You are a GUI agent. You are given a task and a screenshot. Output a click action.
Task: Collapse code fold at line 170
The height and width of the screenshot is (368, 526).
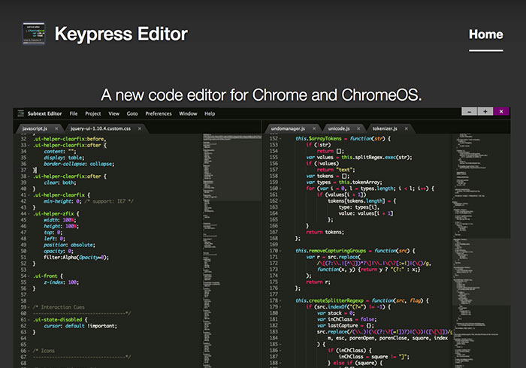click(280, 251)
